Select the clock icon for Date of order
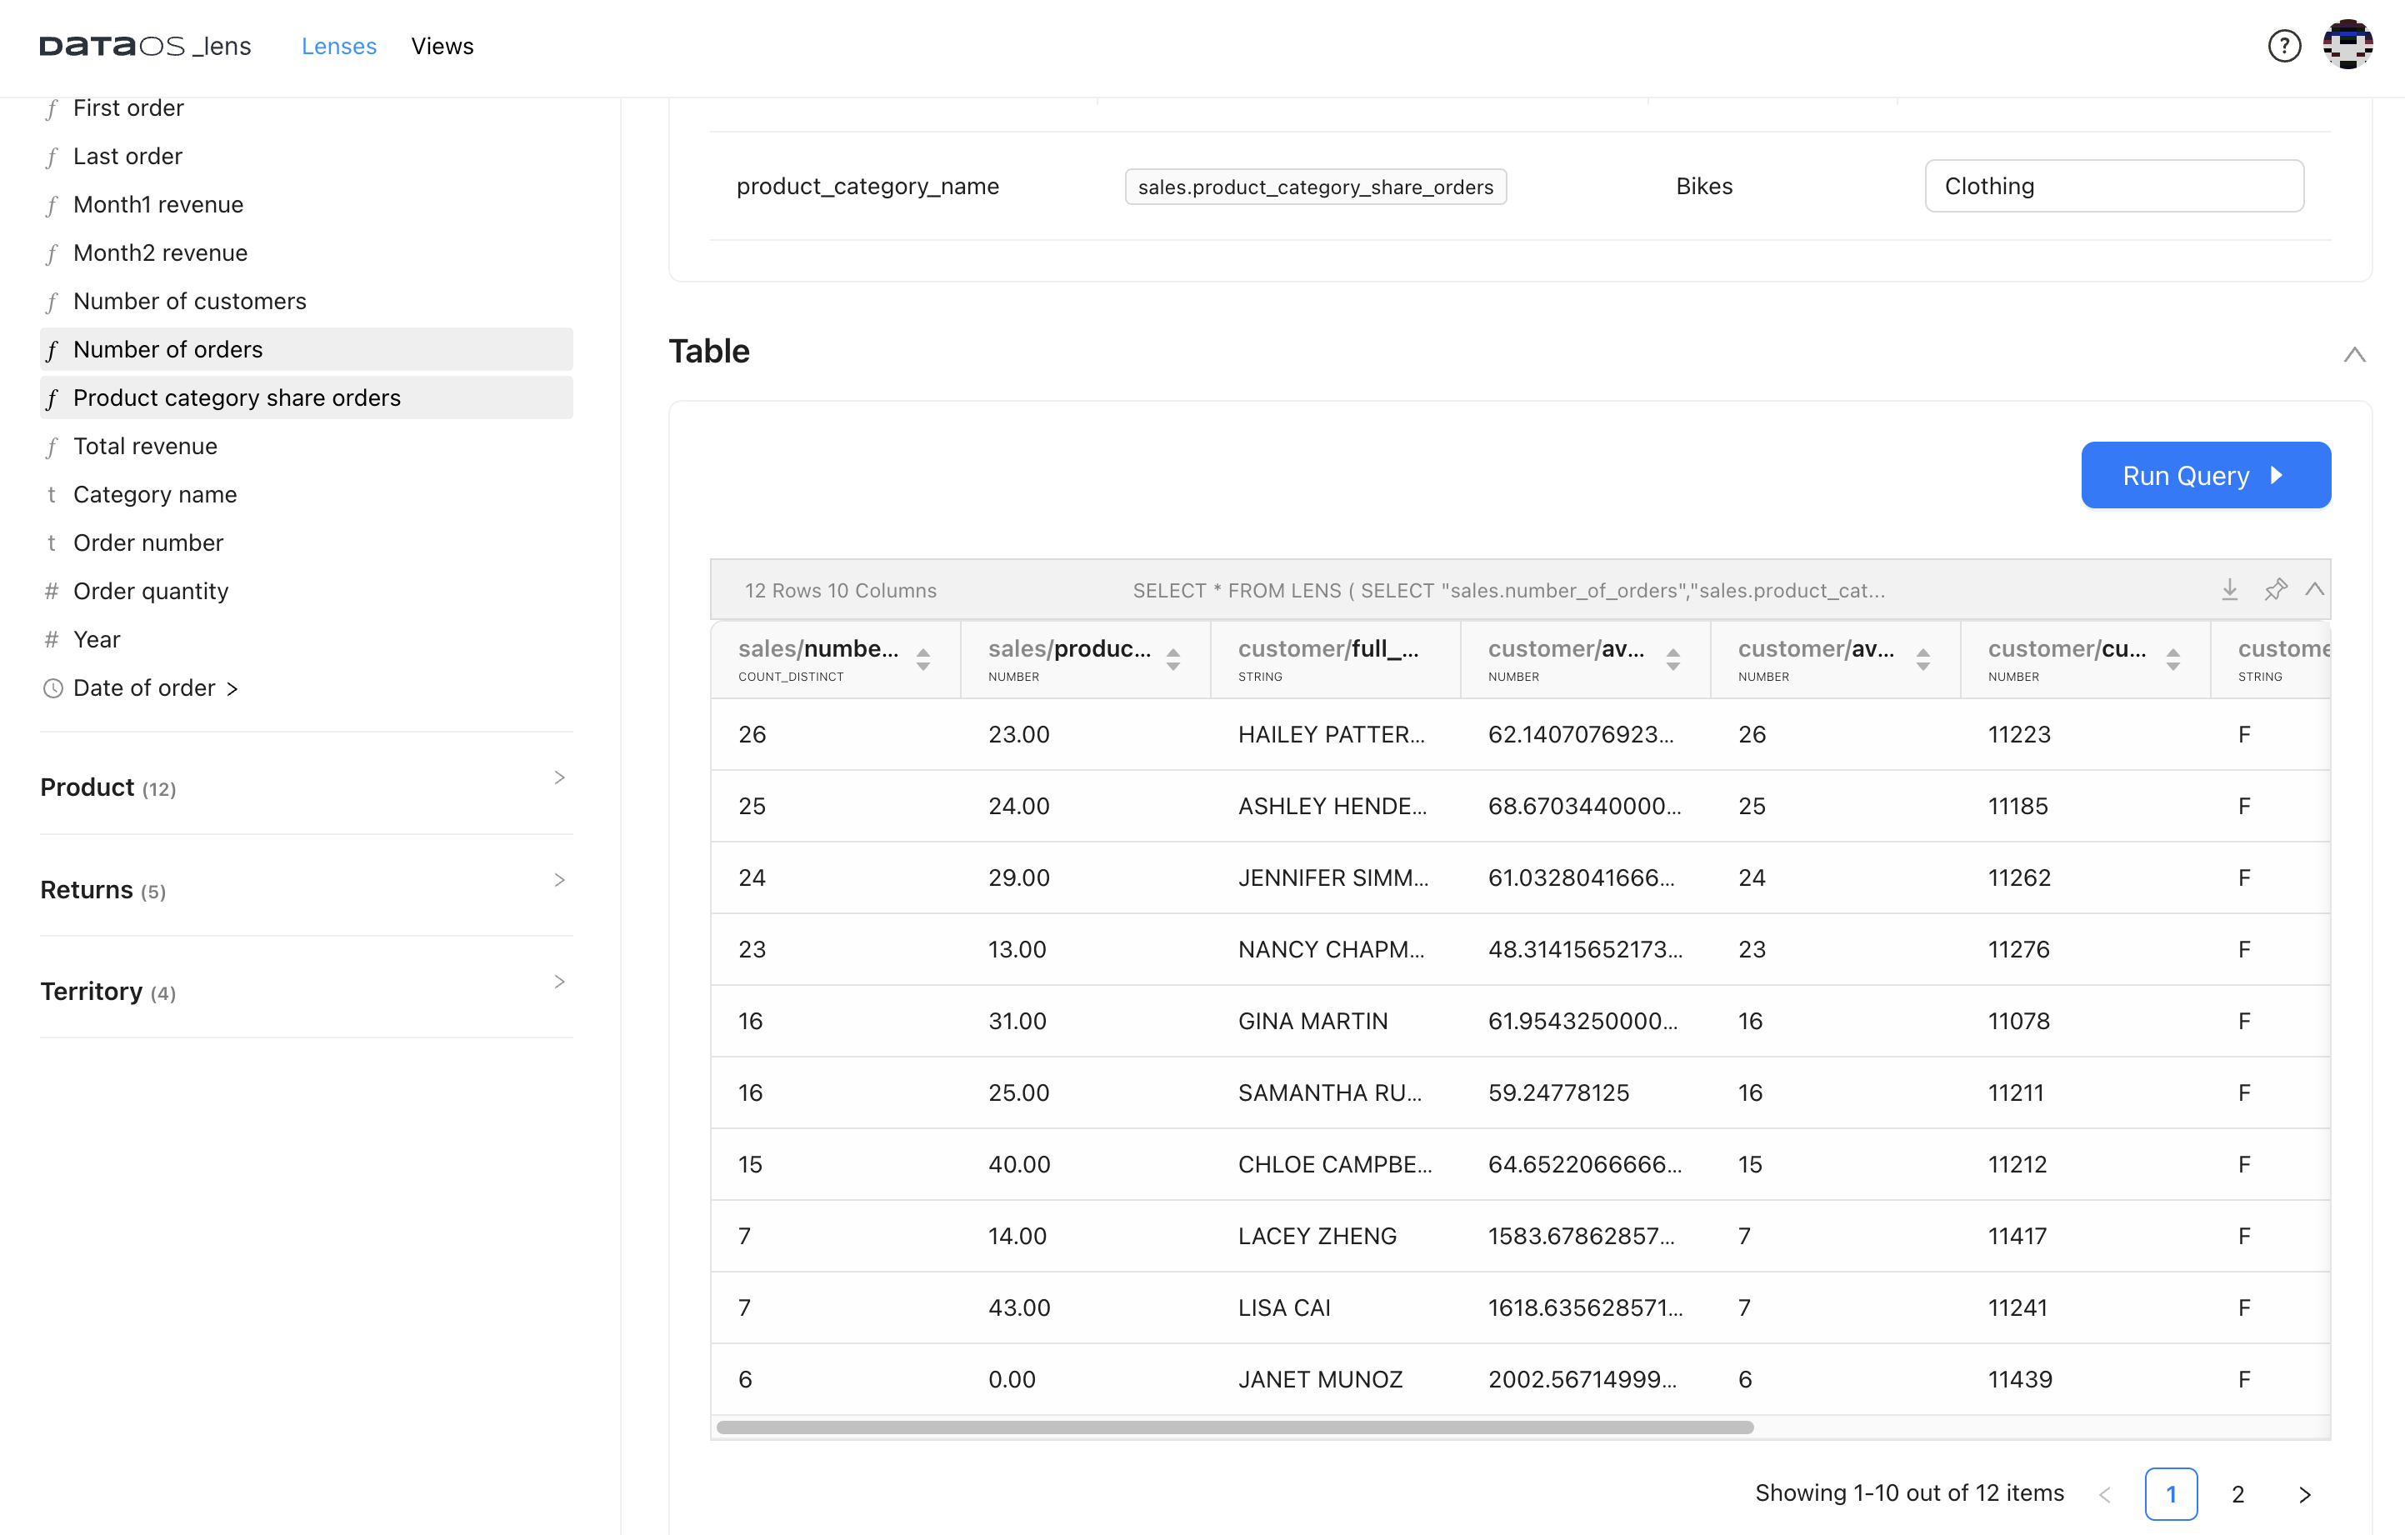Screen dimensions: 2405x1535 point(53,688)
